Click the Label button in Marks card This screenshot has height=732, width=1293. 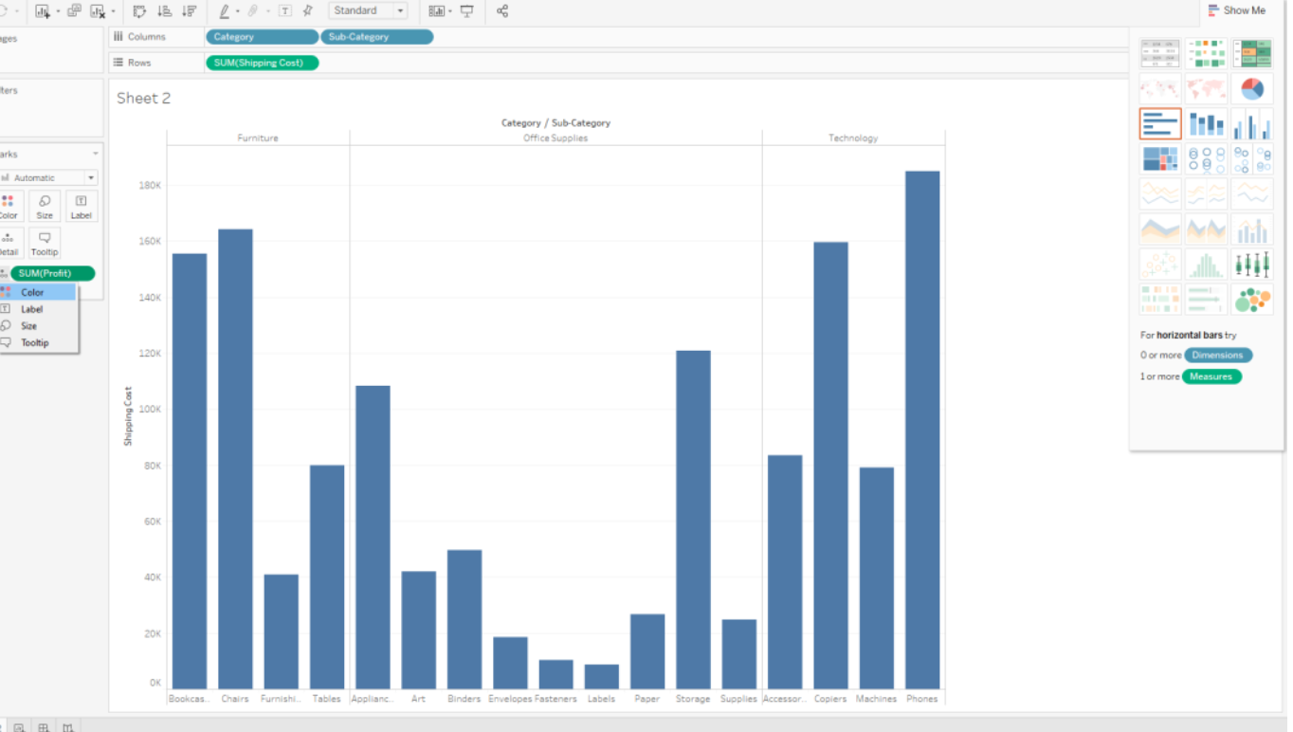point(82,206)
